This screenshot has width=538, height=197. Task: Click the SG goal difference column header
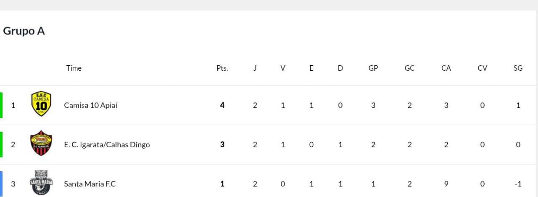coord(518,68)
